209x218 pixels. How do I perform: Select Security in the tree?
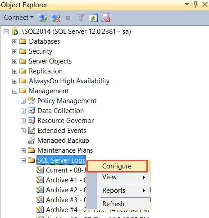coord(41,51)
